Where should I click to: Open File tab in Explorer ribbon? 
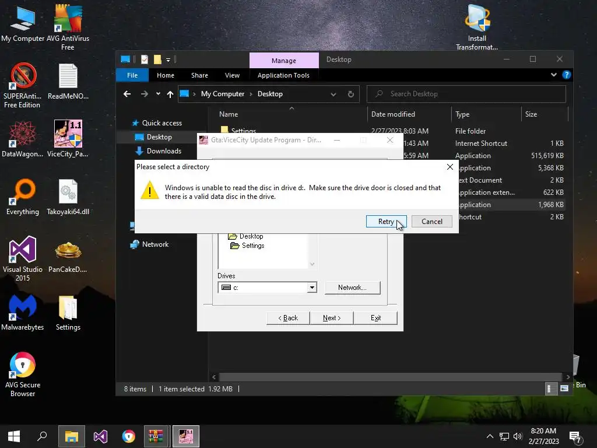[x=132, y=75]
